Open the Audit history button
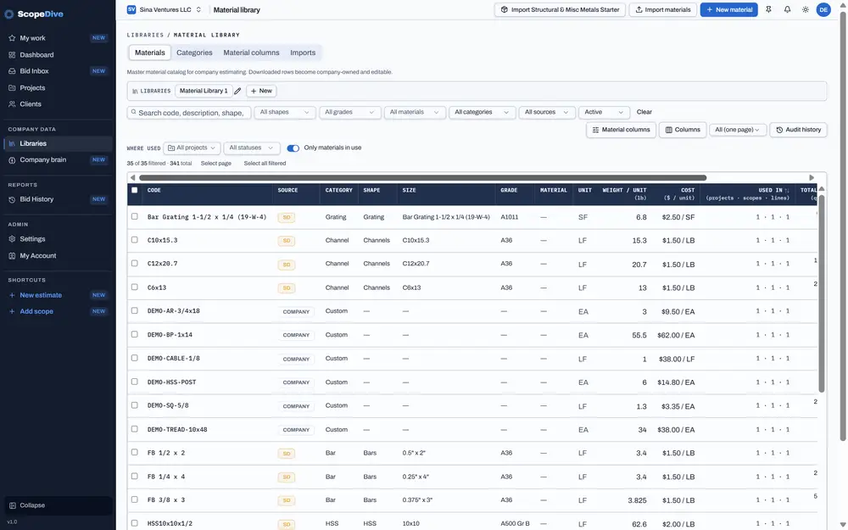Screen dimensions: 848x530 point(798,130)
